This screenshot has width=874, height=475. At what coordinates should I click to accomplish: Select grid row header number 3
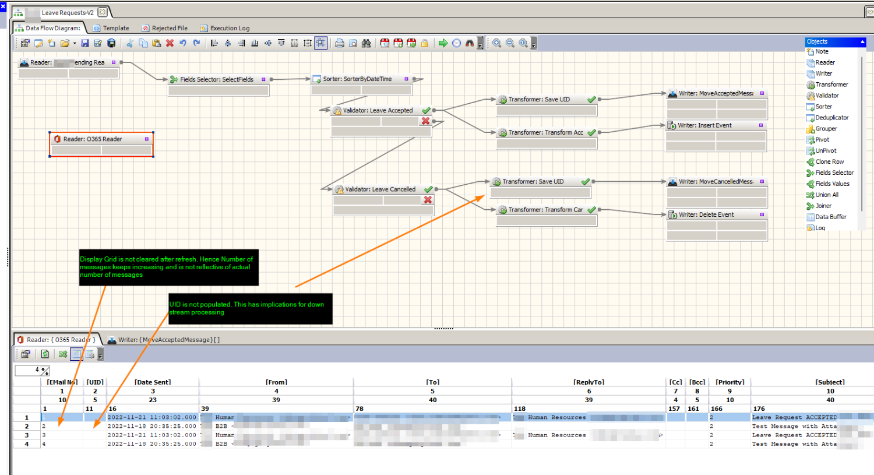[27, 435]
